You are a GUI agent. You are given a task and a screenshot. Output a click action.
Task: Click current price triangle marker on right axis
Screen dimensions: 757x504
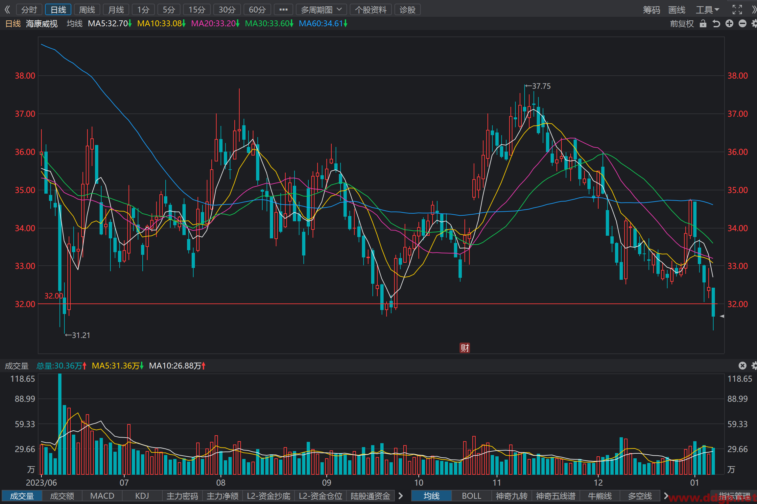(722, 316)
